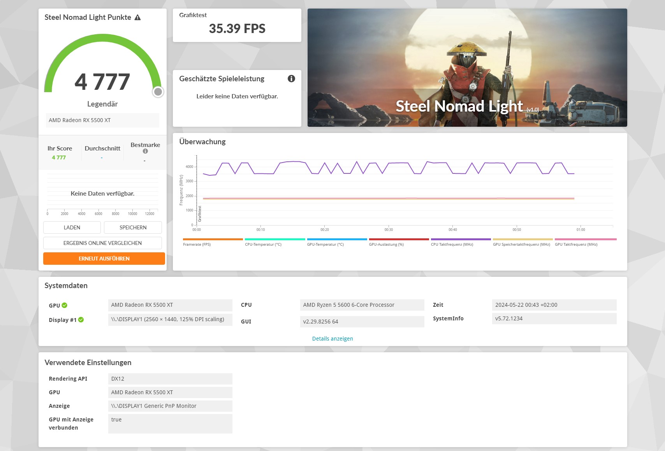Click the Rendering API value DX12
The height and width of the screenshot is (451, 665).
pyautogui.click(x=170, y=379)
